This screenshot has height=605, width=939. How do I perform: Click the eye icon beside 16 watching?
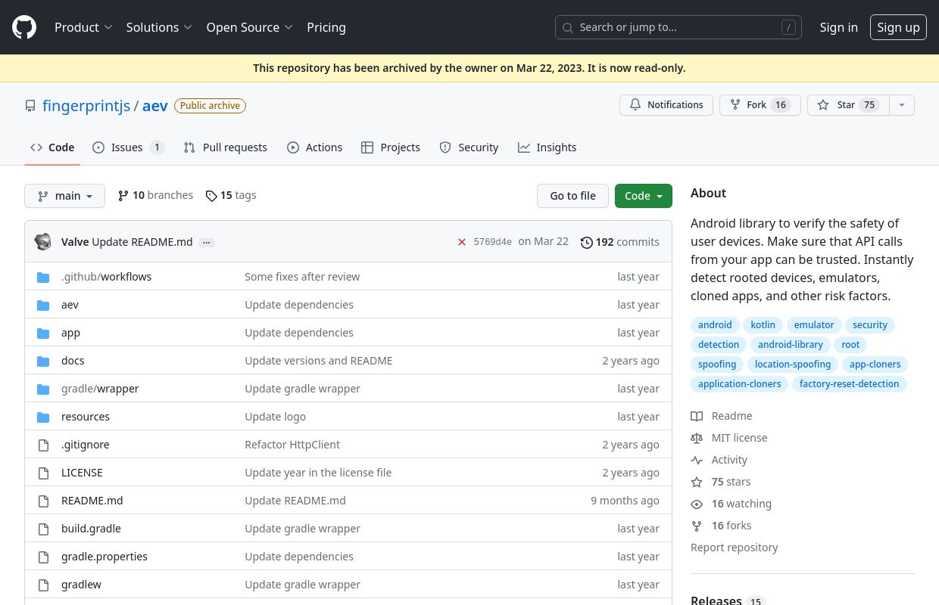coord(697,504)
